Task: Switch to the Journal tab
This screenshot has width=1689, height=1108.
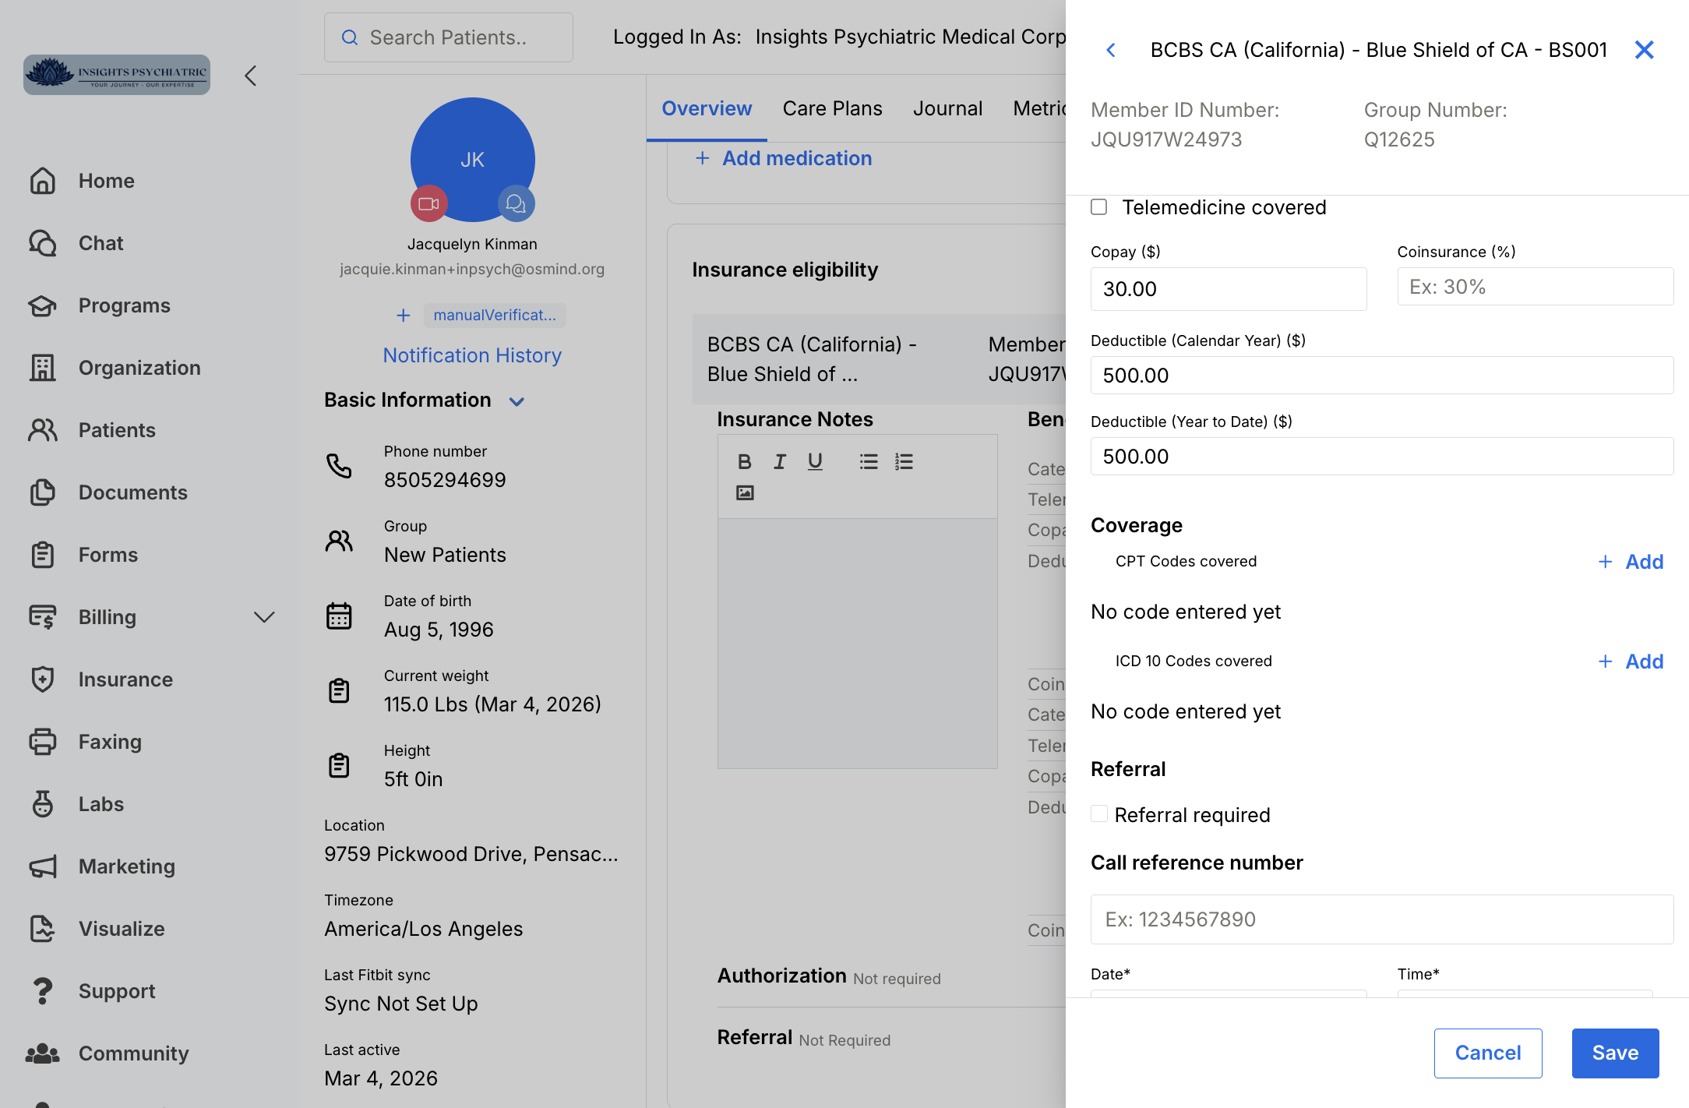Action: [947, 108]
